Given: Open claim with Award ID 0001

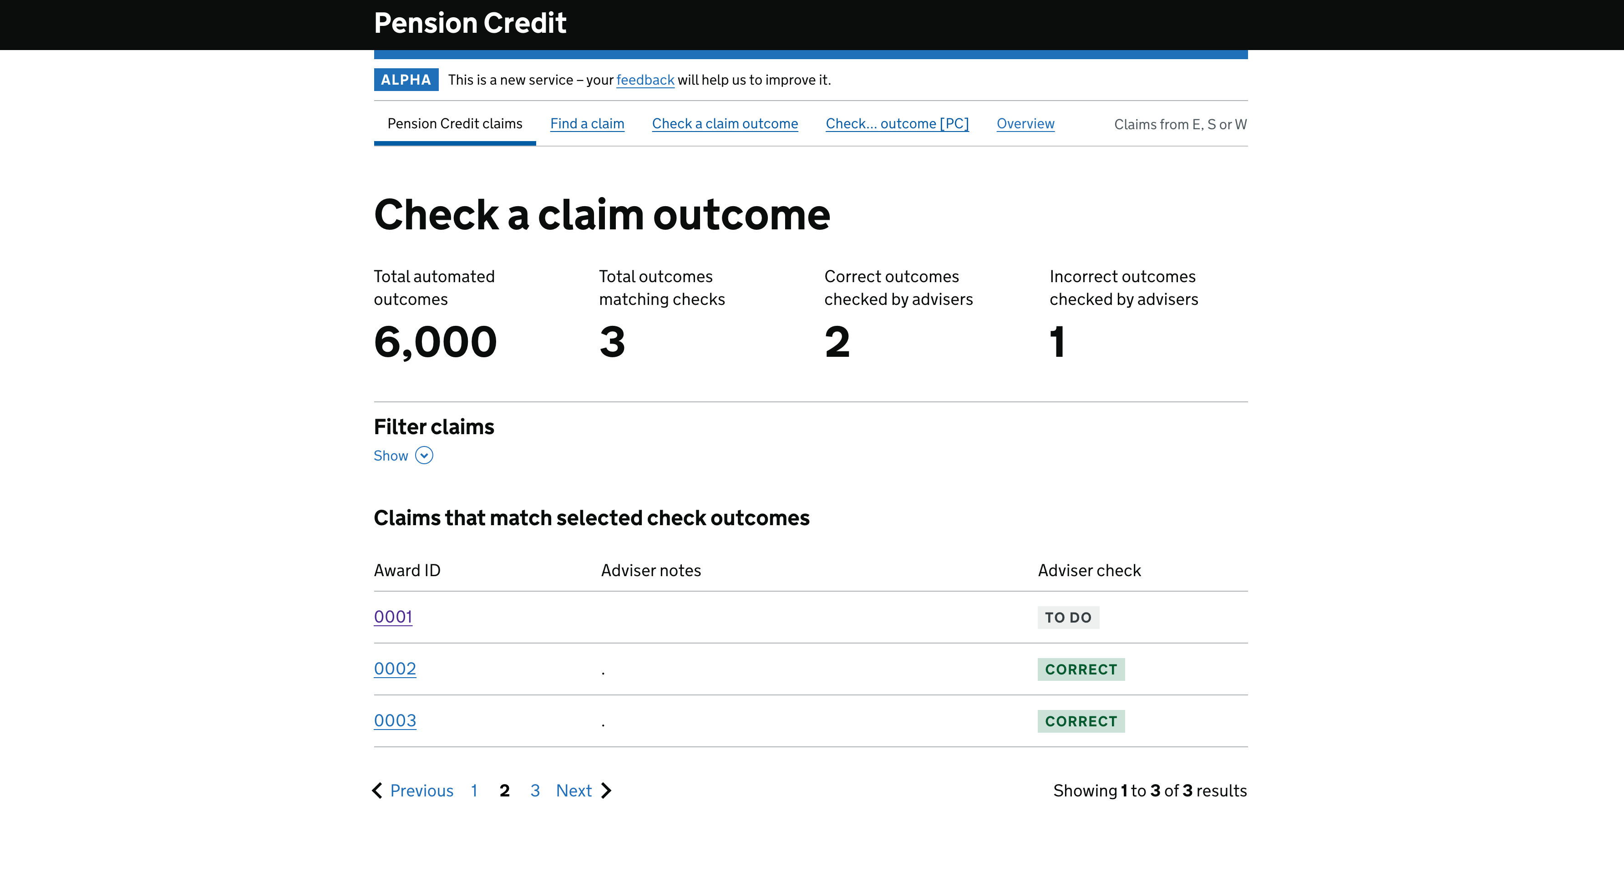Looking at the screenshot, I should pos(393,617).
